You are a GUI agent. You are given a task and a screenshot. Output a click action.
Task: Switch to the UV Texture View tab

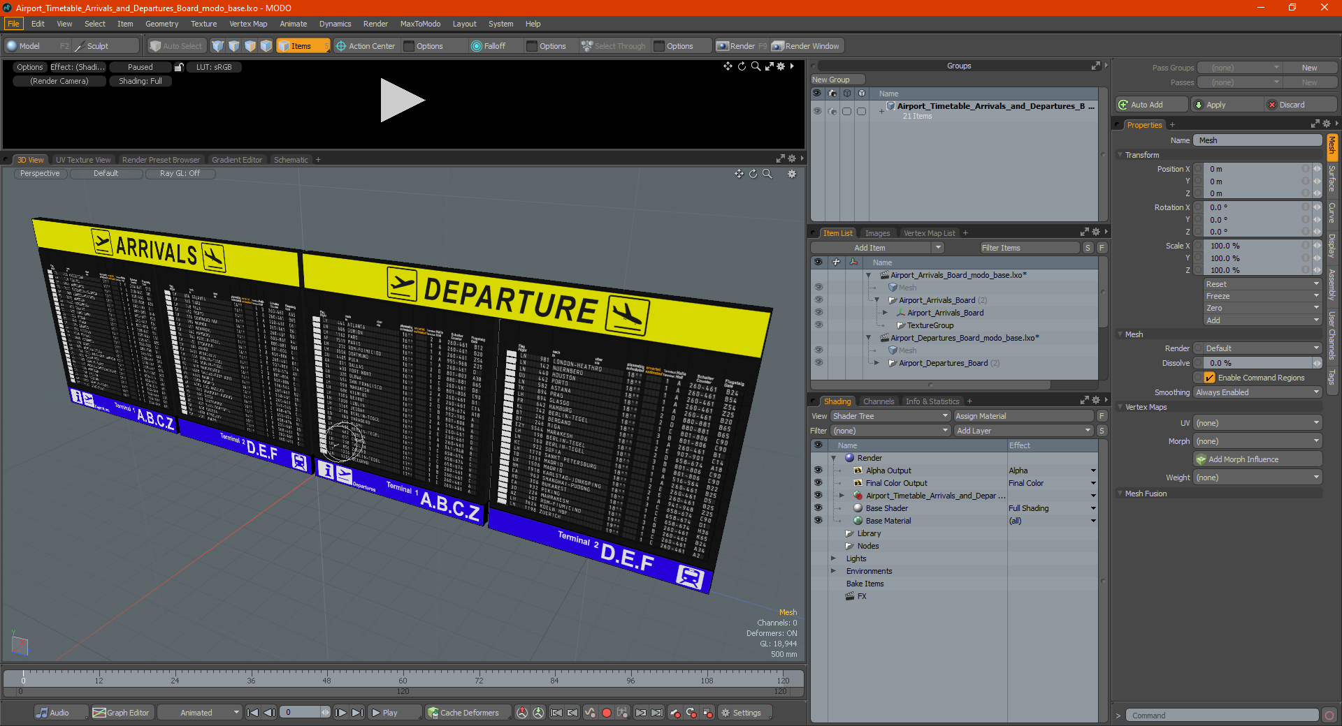(x=83, y=160)
